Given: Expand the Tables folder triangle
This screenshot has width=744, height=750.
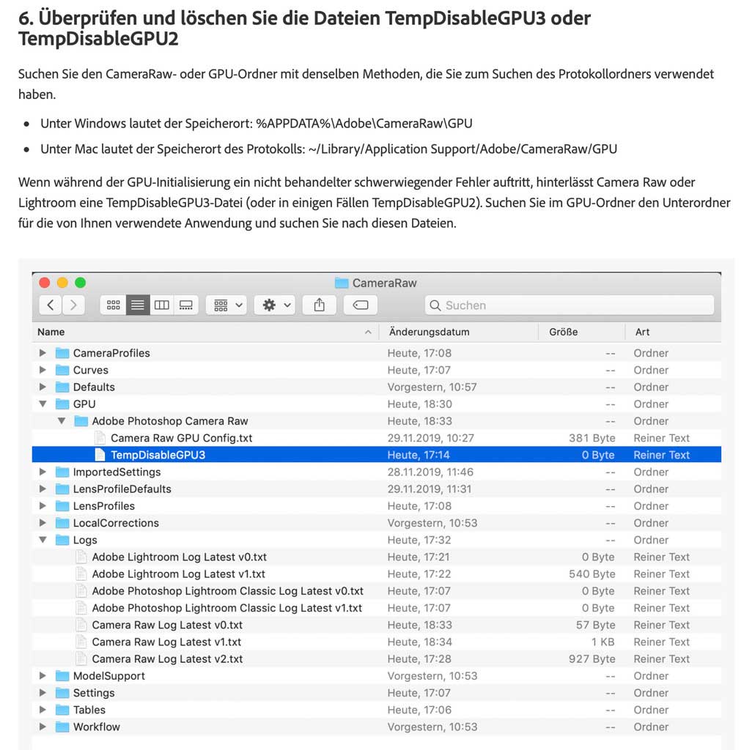Looking at the screenshot, I should pyautogui.click(x=43, y=710).
